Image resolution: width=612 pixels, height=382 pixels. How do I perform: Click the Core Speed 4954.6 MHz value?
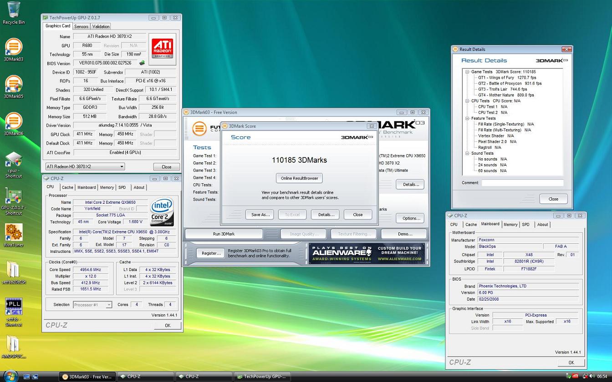tap(91, 270)
